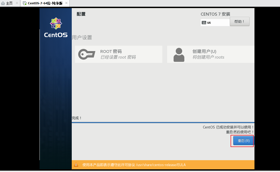Image resolution: width=280 pixels, height=172 pixels.
Task: Click the keyboard icon next to us
Action: pos(204,23)
